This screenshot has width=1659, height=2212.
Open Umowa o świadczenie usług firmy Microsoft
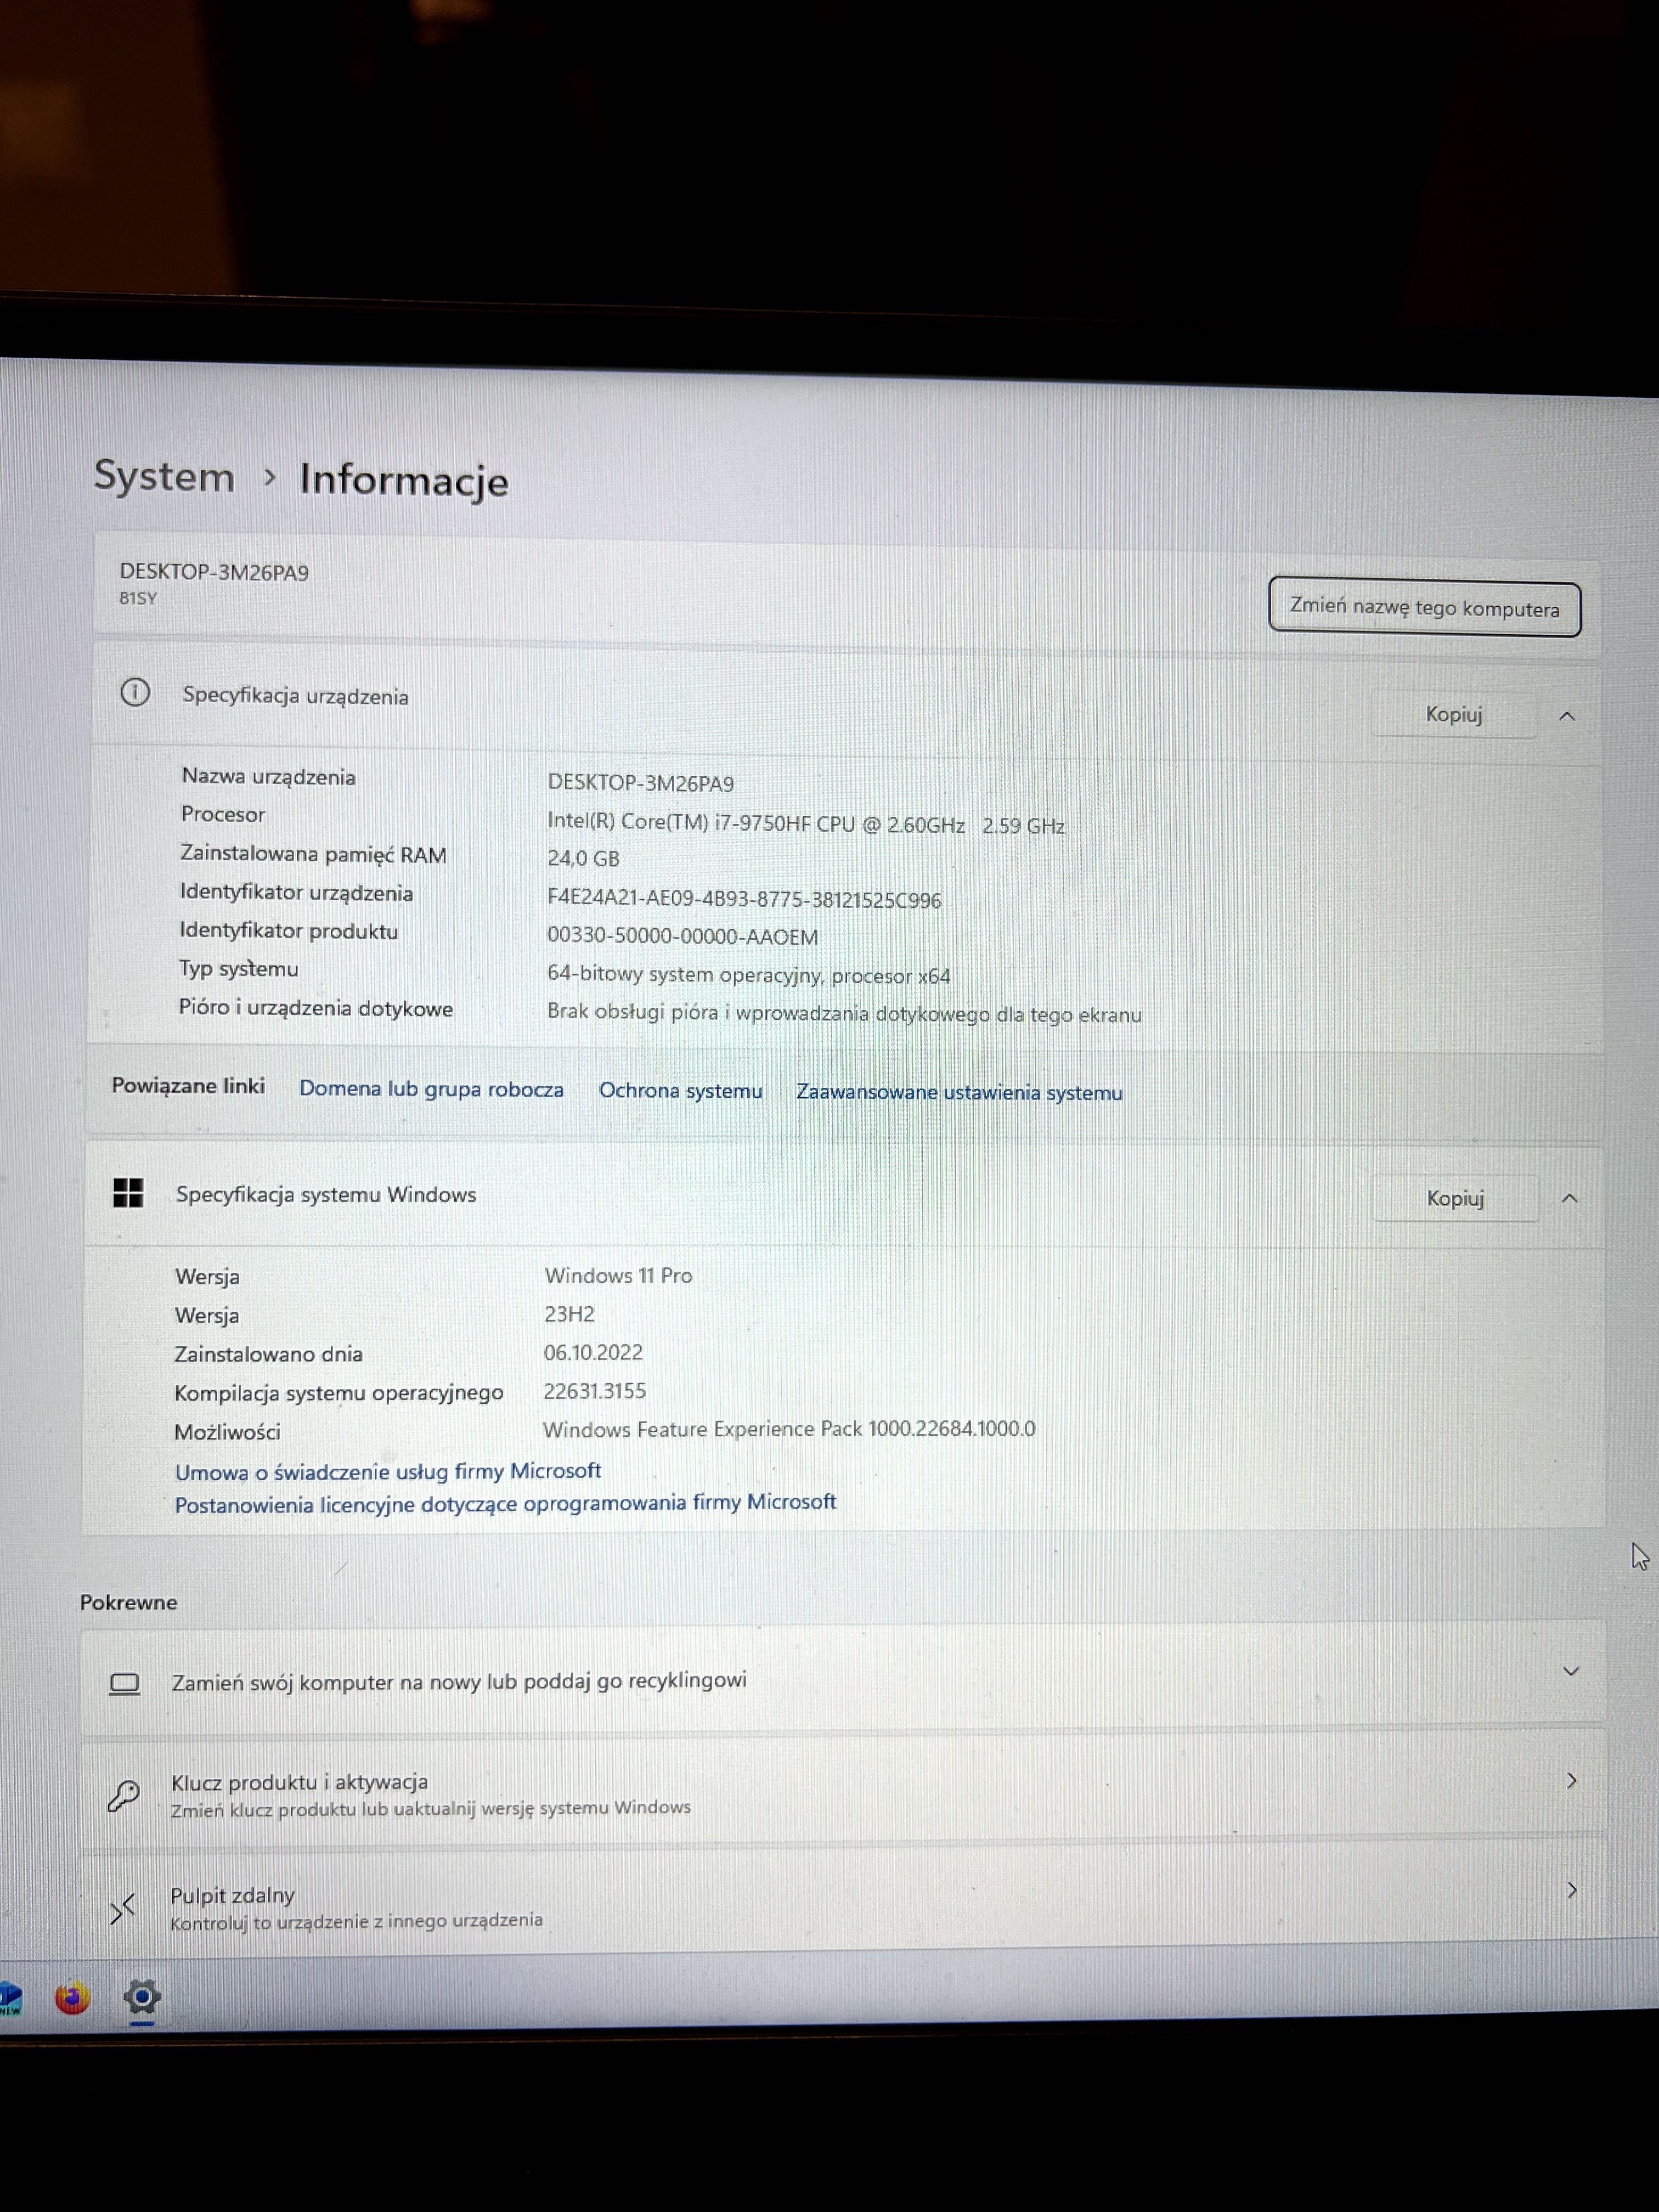tap(388, 1471)
